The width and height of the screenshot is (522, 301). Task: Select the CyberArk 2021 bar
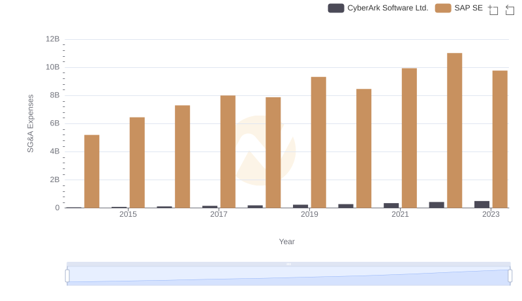[x=391, y=206]
